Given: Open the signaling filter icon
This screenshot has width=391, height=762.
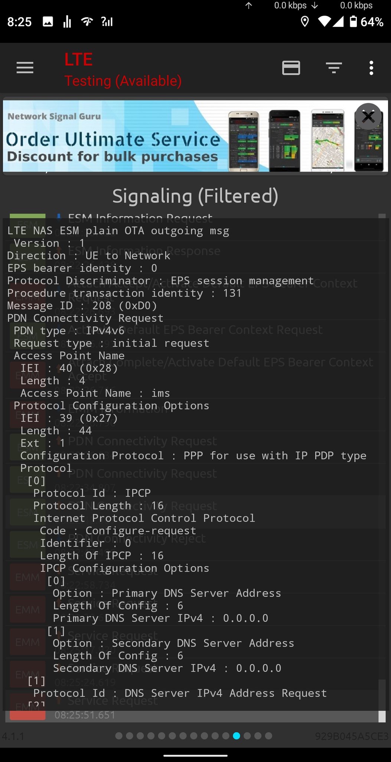Looking at the screenshot, I should click(333, 68).
